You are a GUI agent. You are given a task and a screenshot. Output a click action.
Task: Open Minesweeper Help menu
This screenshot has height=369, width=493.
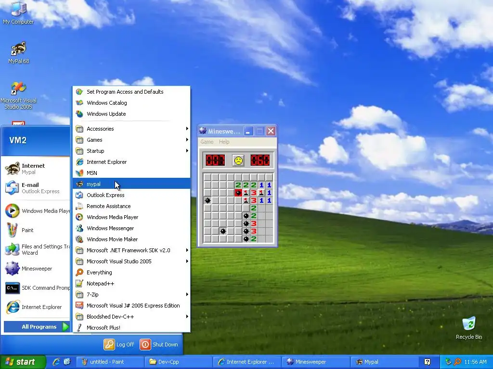(224, 142)
